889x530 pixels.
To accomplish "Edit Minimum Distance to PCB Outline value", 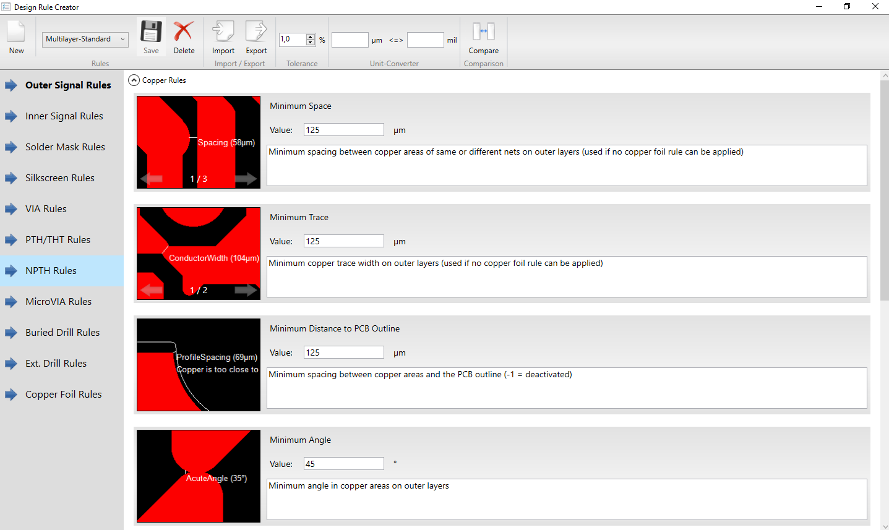I will tap(344, 353).
